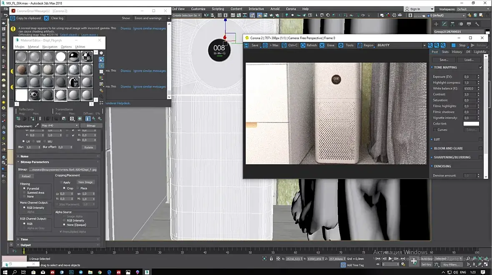Toggle the Tone Mapping checkbox
The image size is (492, 275).
pos(480,67)
